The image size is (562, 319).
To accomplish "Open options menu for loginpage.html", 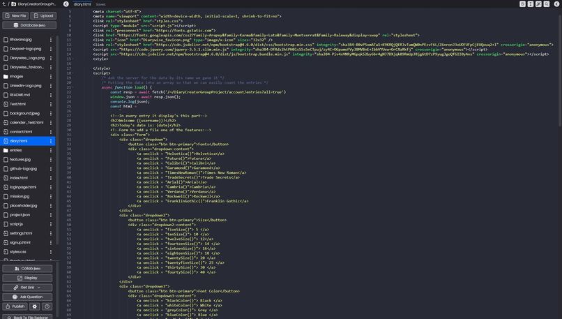I will tap(51, 187).
